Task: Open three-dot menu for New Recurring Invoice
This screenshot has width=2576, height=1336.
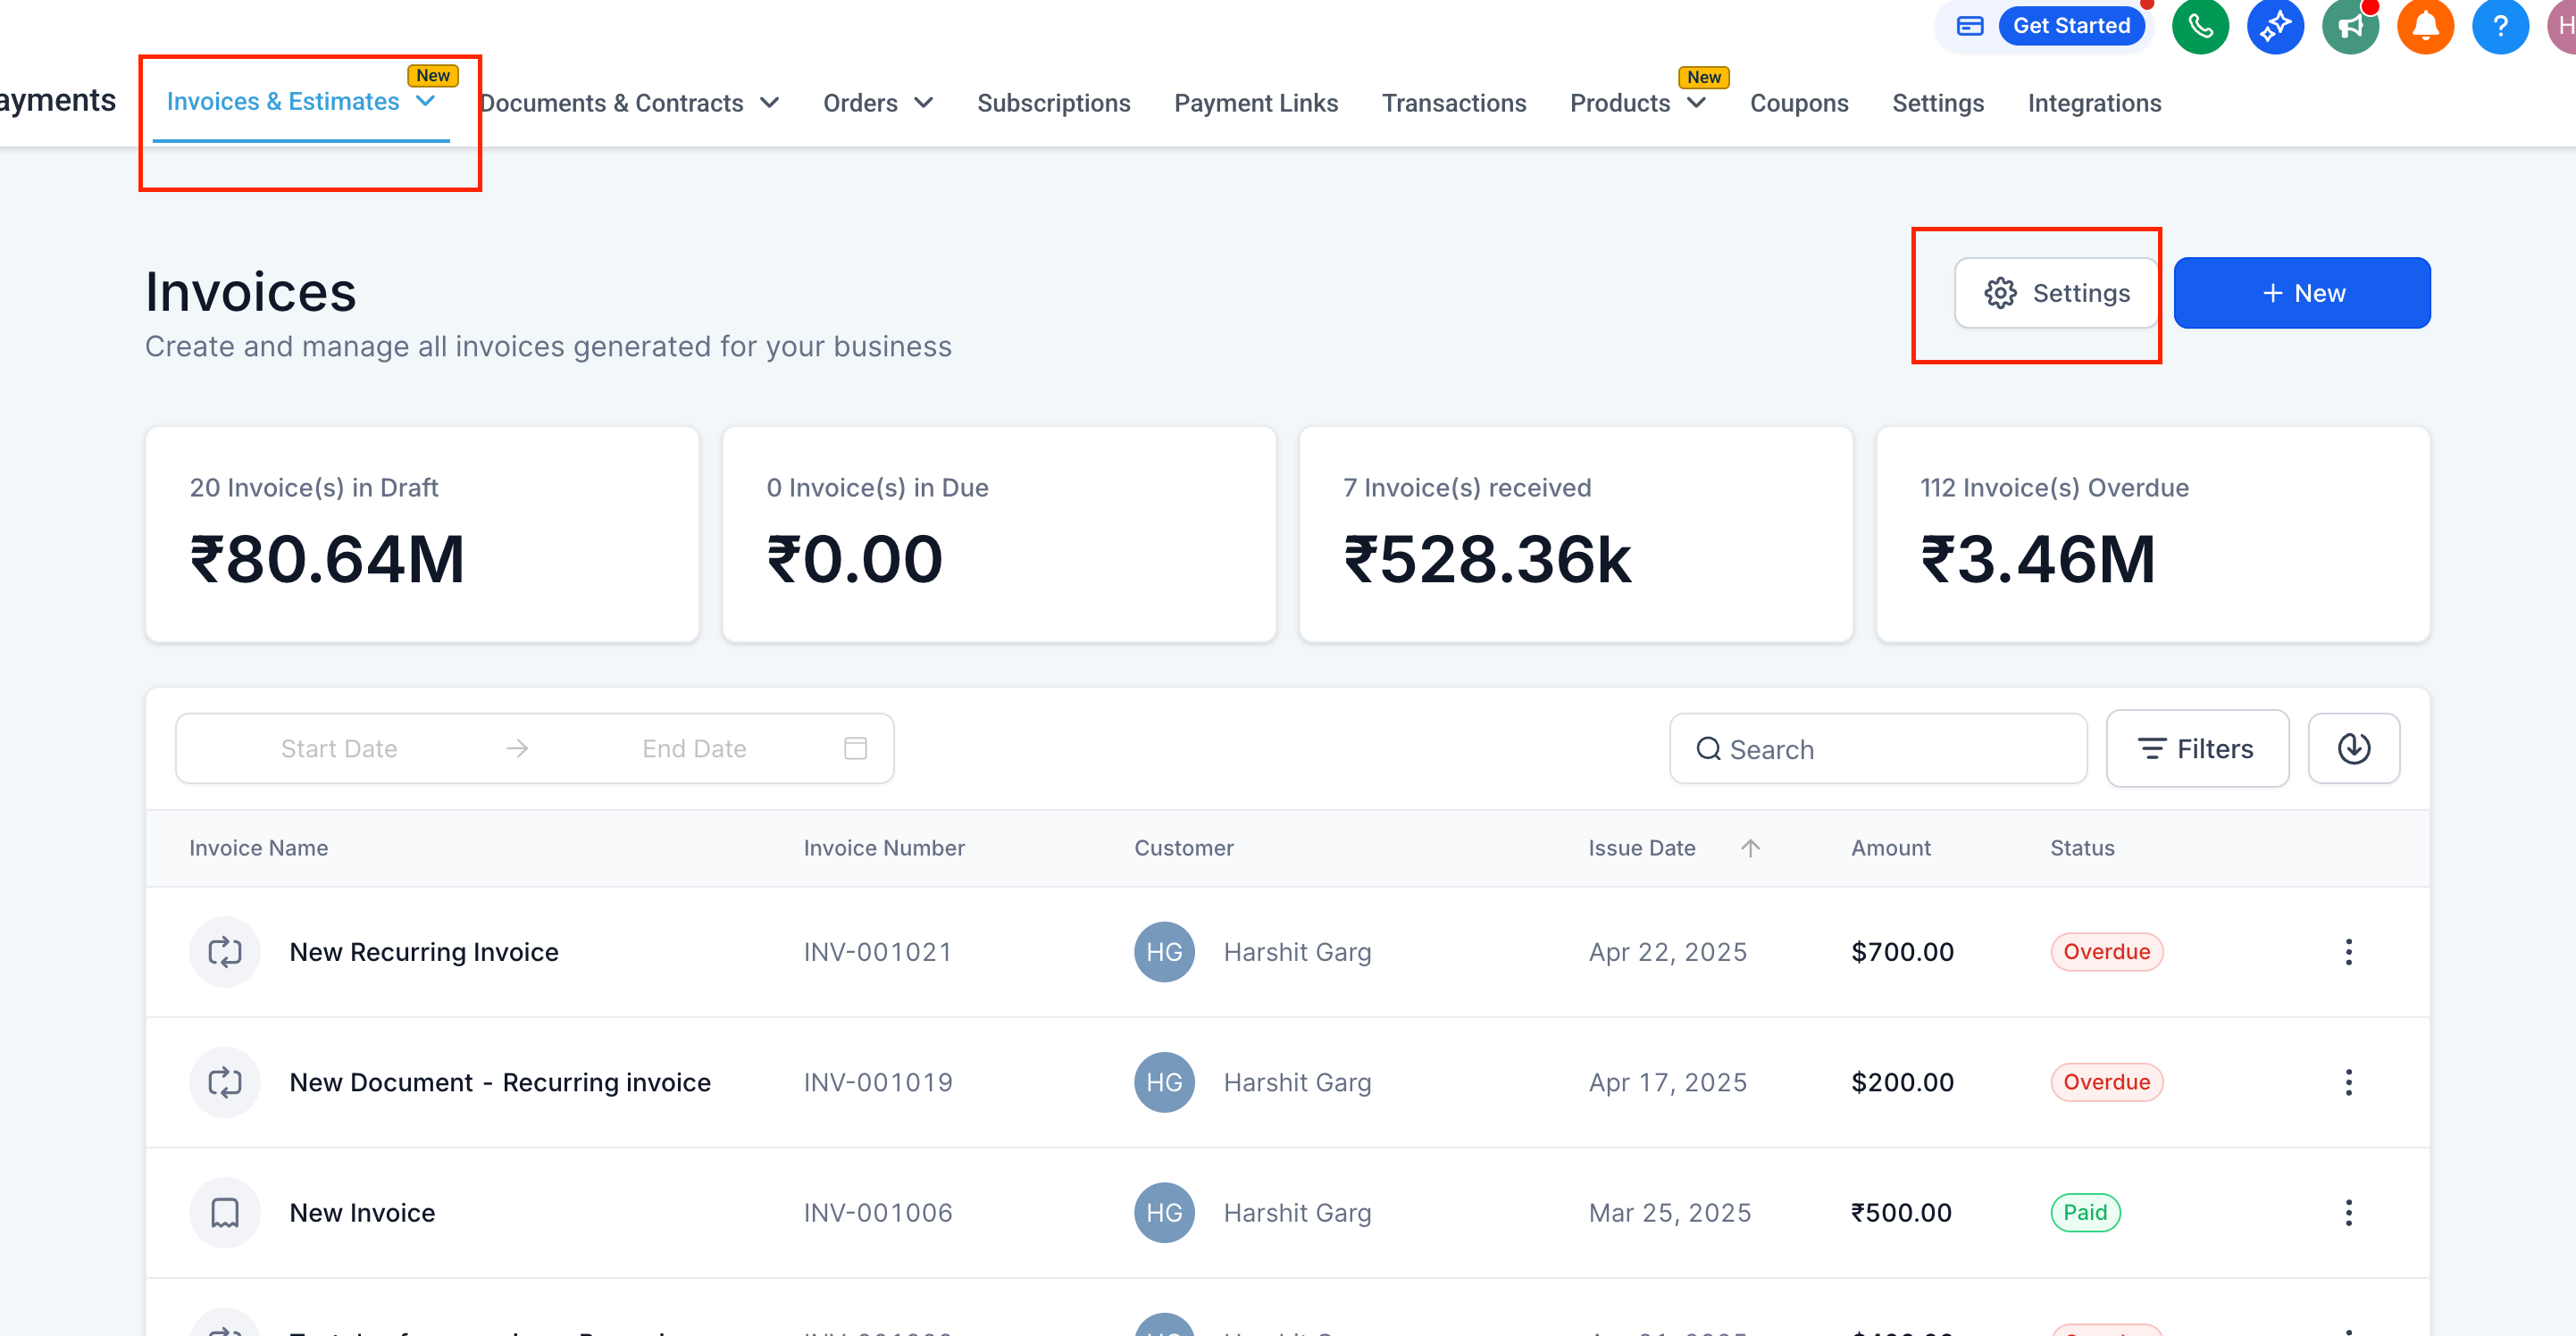Action: click(2348, 951)
